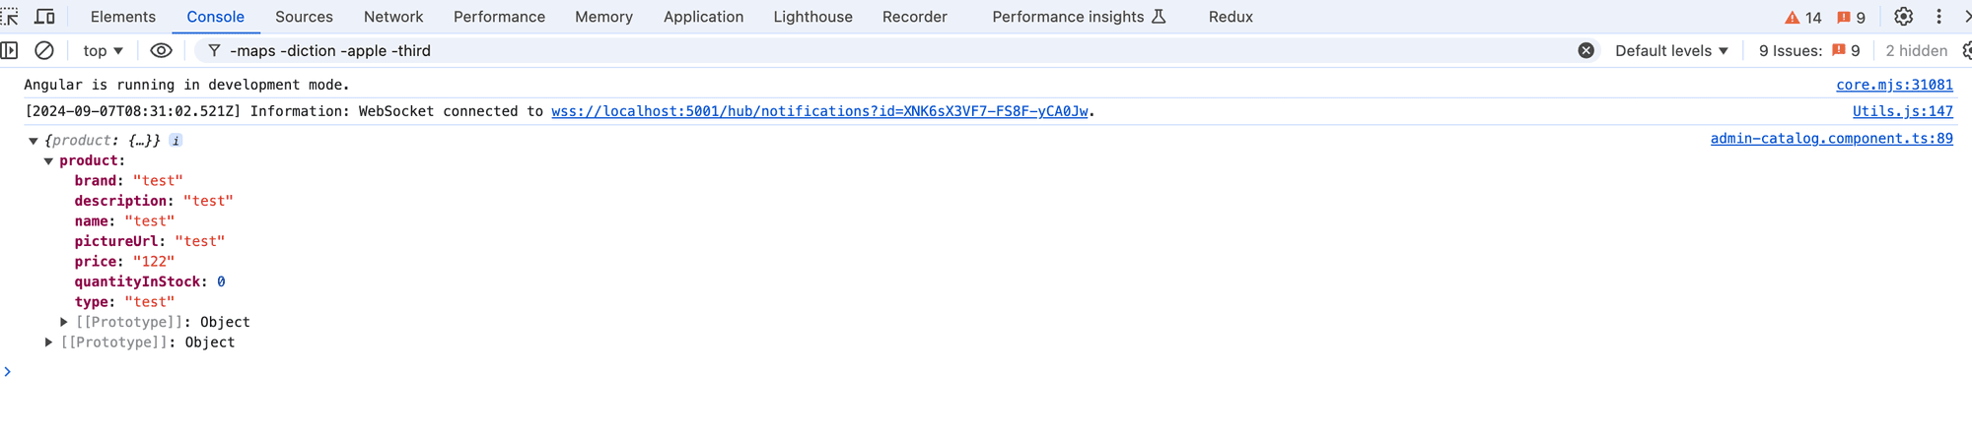This screenshot has width=1972, height=434.
Task: Create a live expression with eye icon
Action: click(161, 50)
